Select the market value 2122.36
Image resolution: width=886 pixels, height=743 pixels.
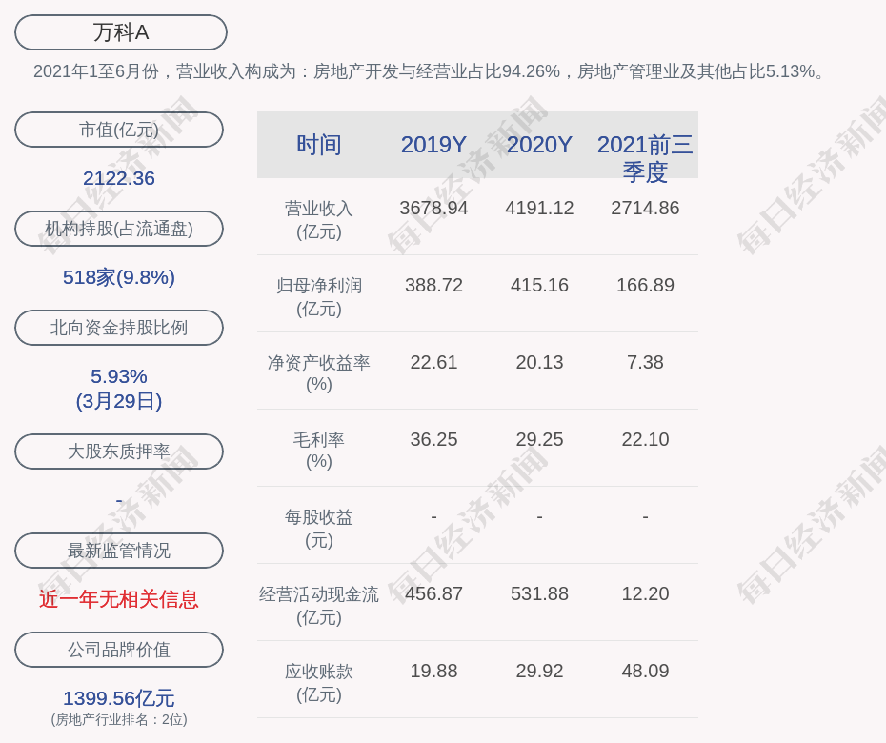(x=119, y=178)
